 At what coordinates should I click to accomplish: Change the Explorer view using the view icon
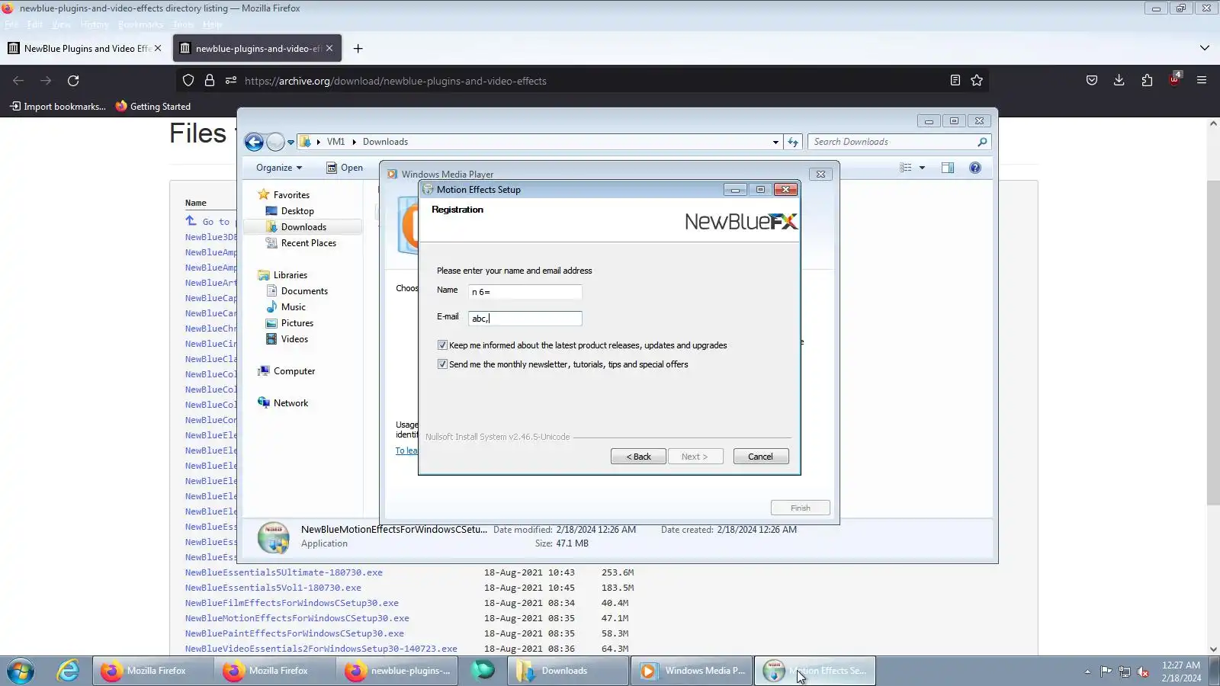[x=906, y=168]
